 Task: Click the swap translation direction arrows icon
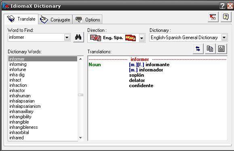coord(198,49)
